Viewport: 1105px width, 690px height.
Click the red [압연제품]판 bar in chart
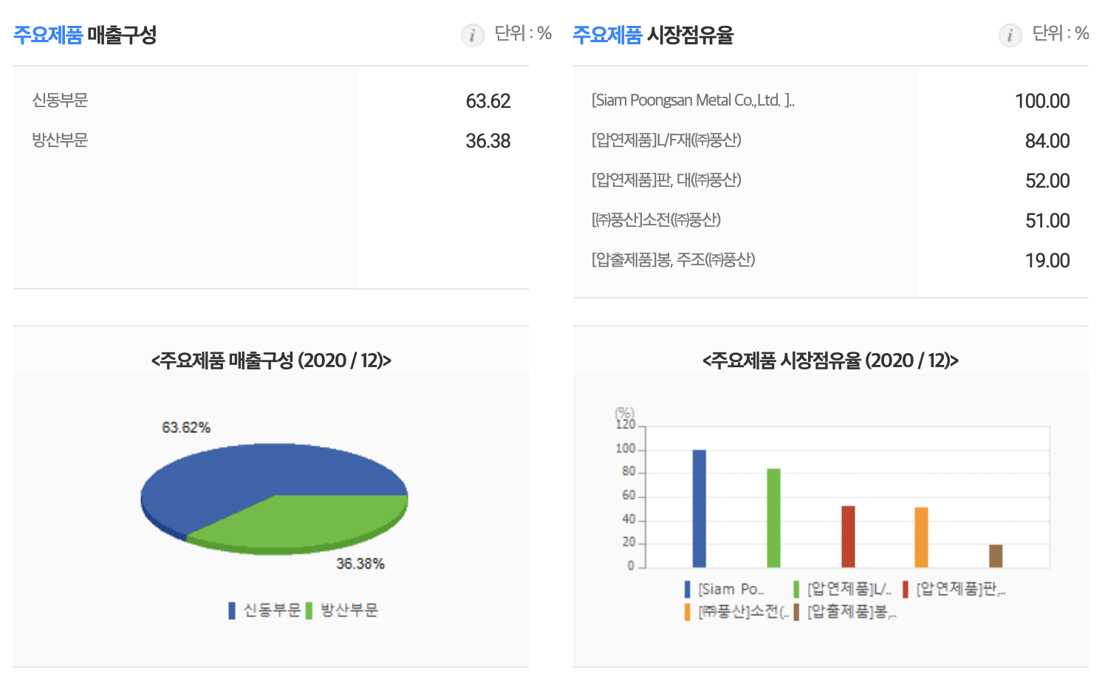pos(848,536)
